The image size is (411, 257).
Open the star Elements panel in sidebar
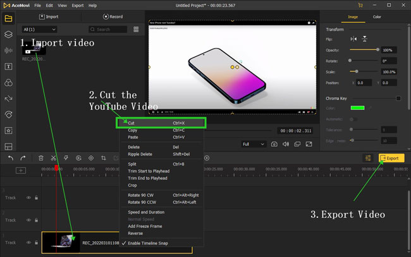click(8, 130)
